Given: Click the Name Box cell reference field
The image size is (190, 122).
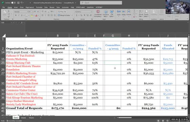Looking at the screenshot, I should [6, 23].
